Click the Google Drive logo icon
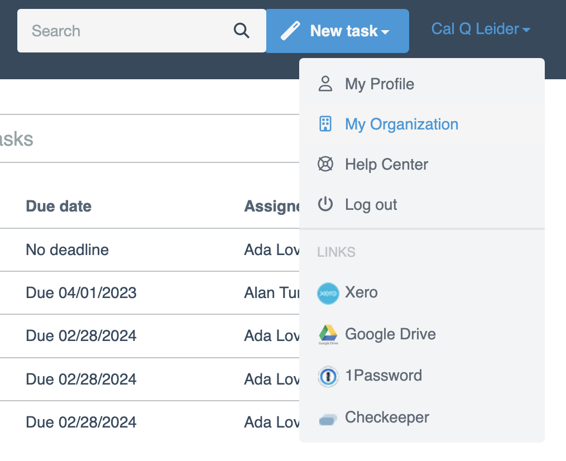This screenshot has width=566, height=461. click(x=328, y=334)
